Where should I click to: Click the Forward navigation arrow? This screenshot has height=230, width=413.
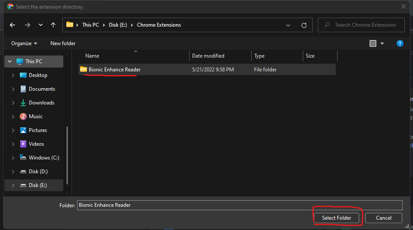28,25
